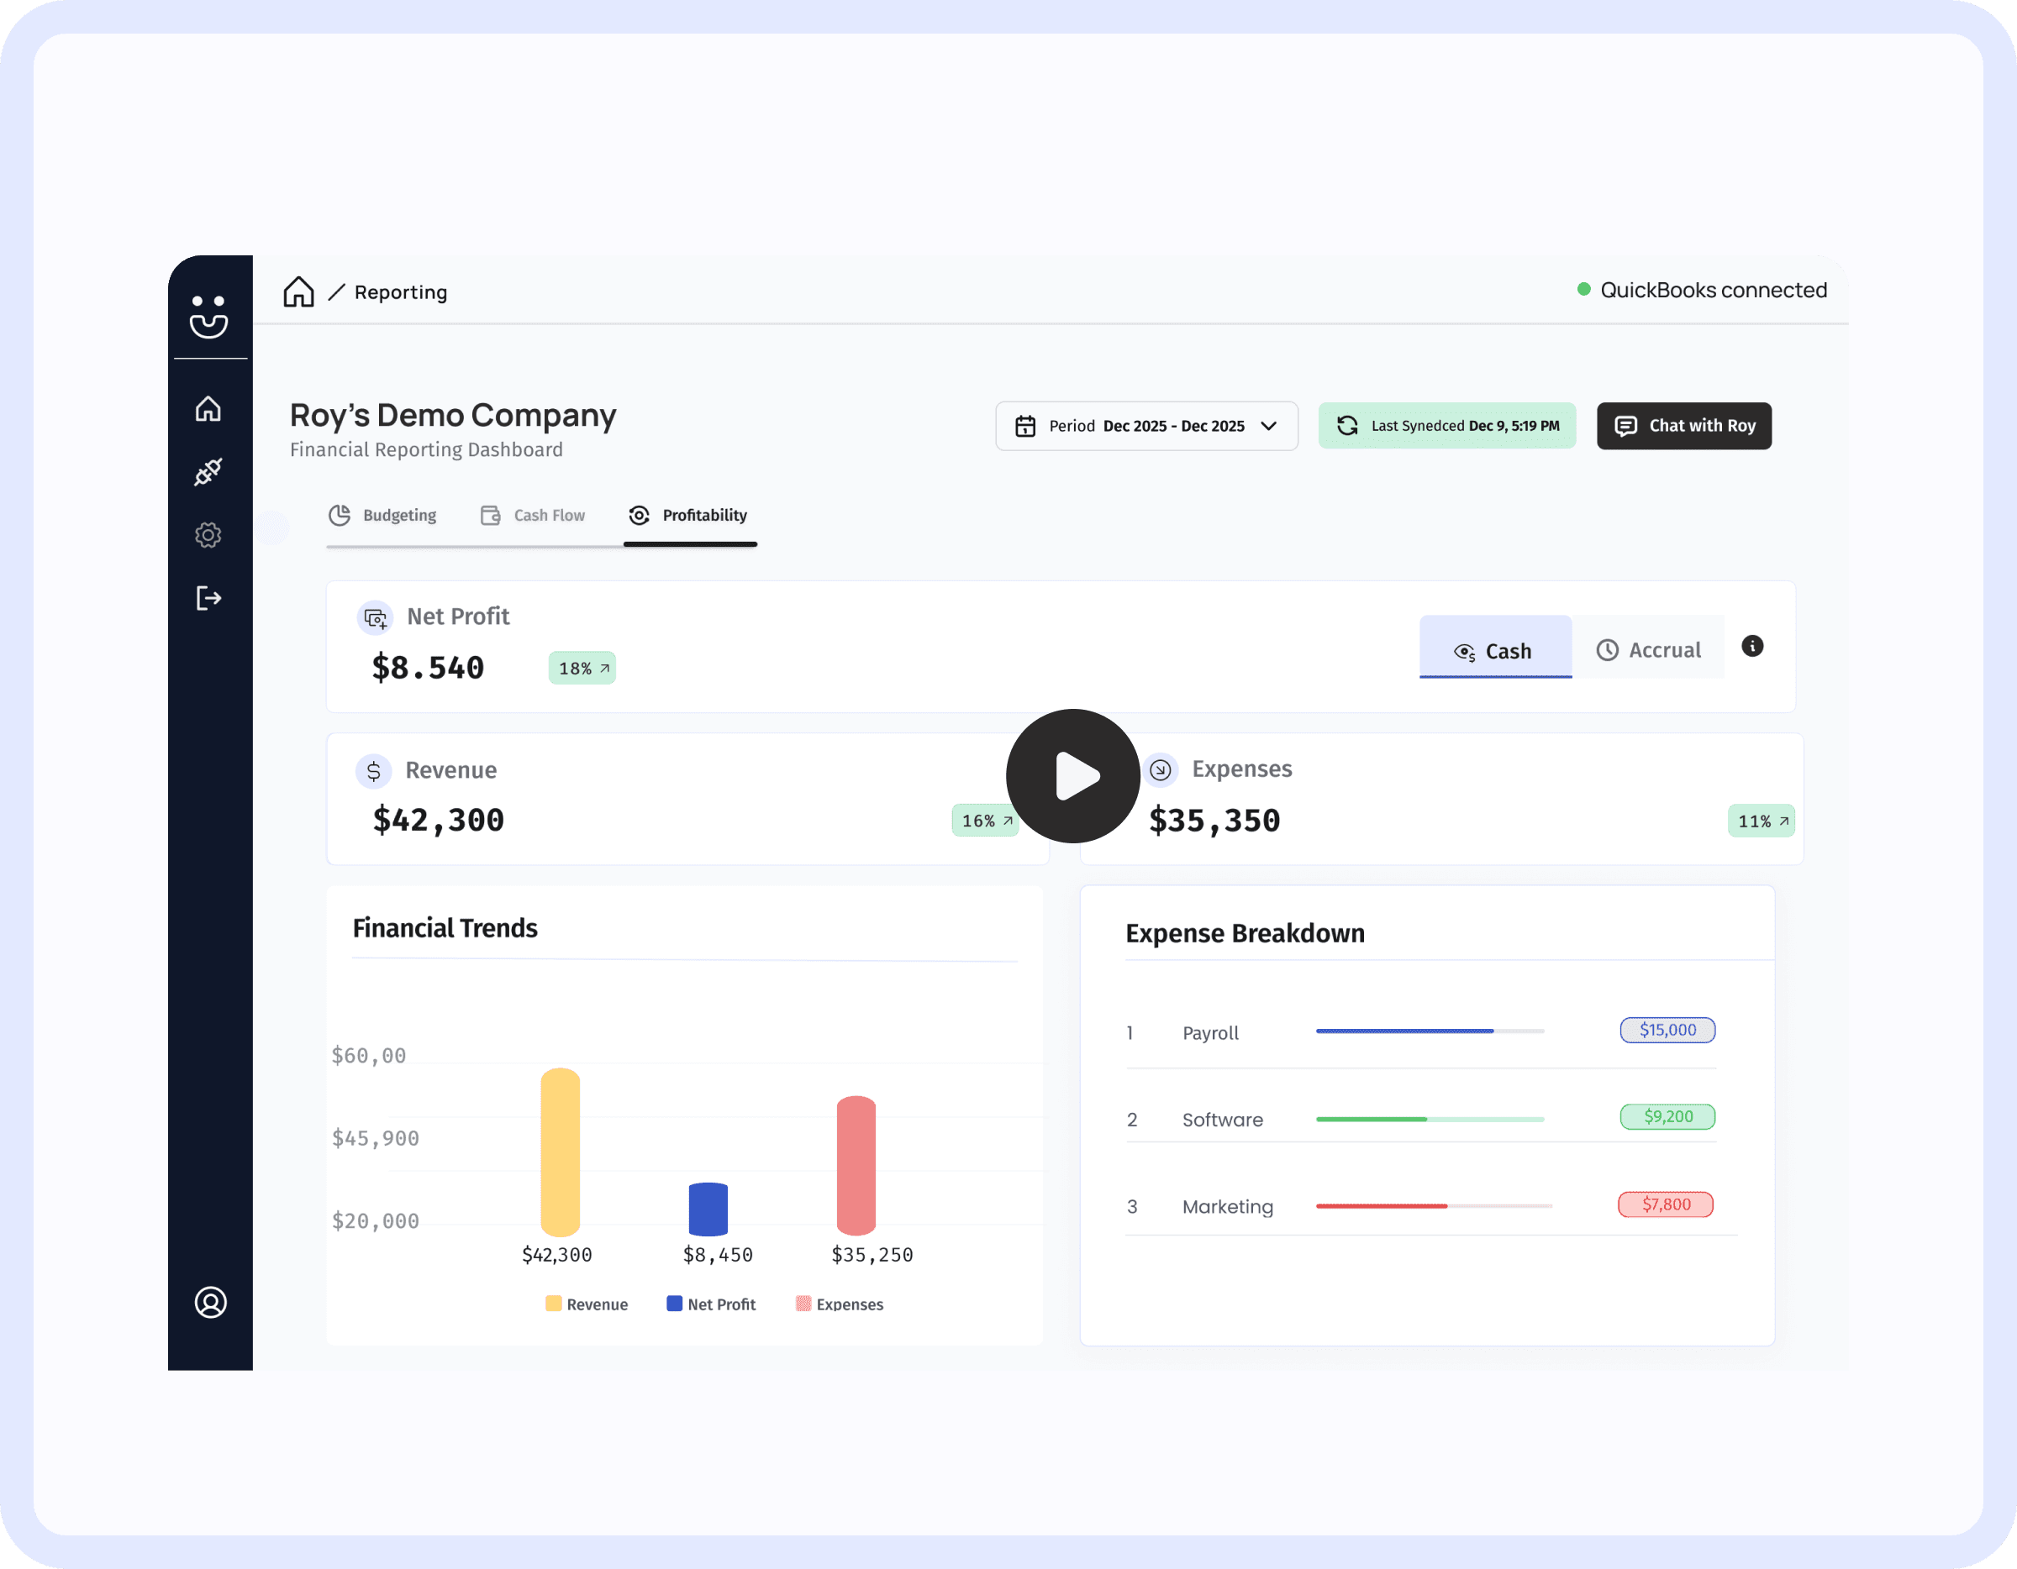
Task: Click the logout icon in sidebar
Action: (208, 598)
